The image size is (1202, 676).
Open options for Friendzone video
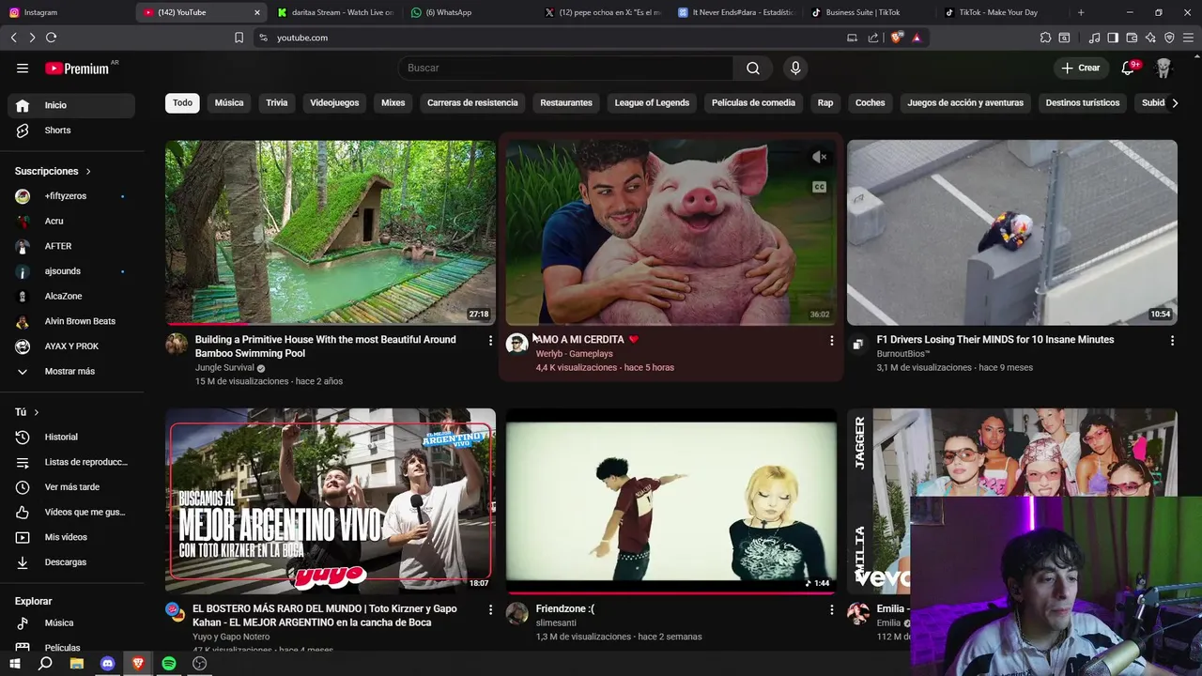831,610
